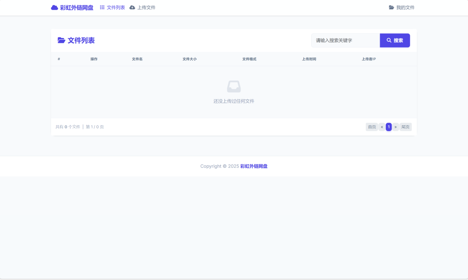Viewport: 468px width, 280px height.
Task: Go to previous page with « arrow
Action: [382, 127]
